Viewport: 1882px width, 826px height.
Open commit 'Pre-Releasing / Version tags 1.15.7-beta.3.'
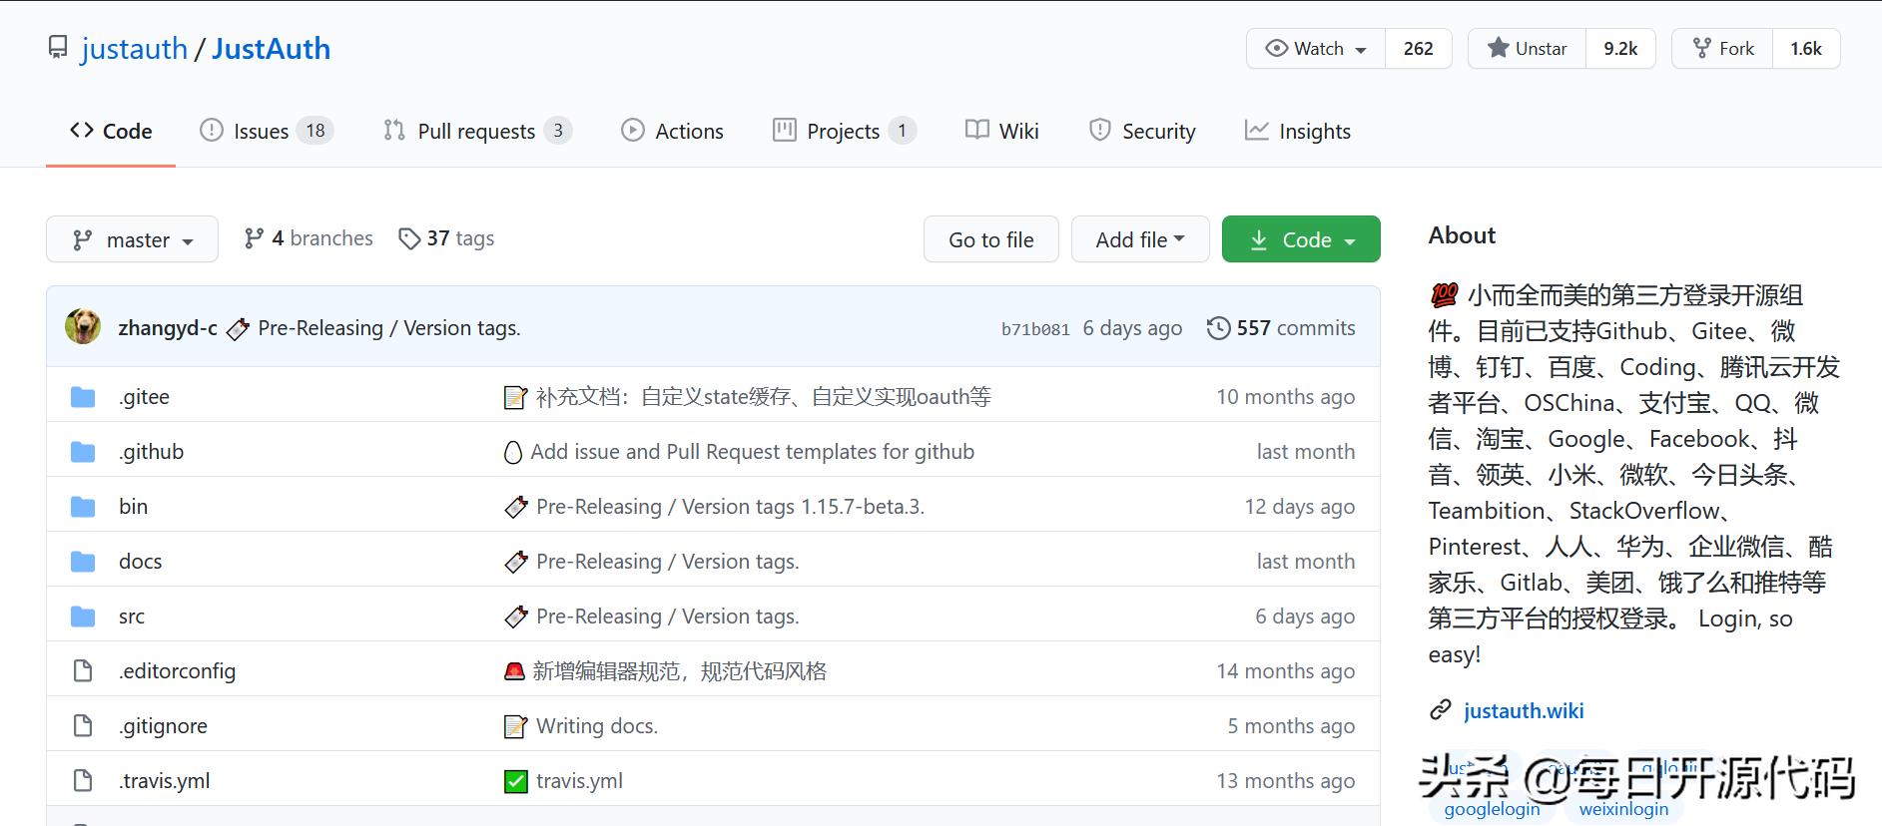730,507
